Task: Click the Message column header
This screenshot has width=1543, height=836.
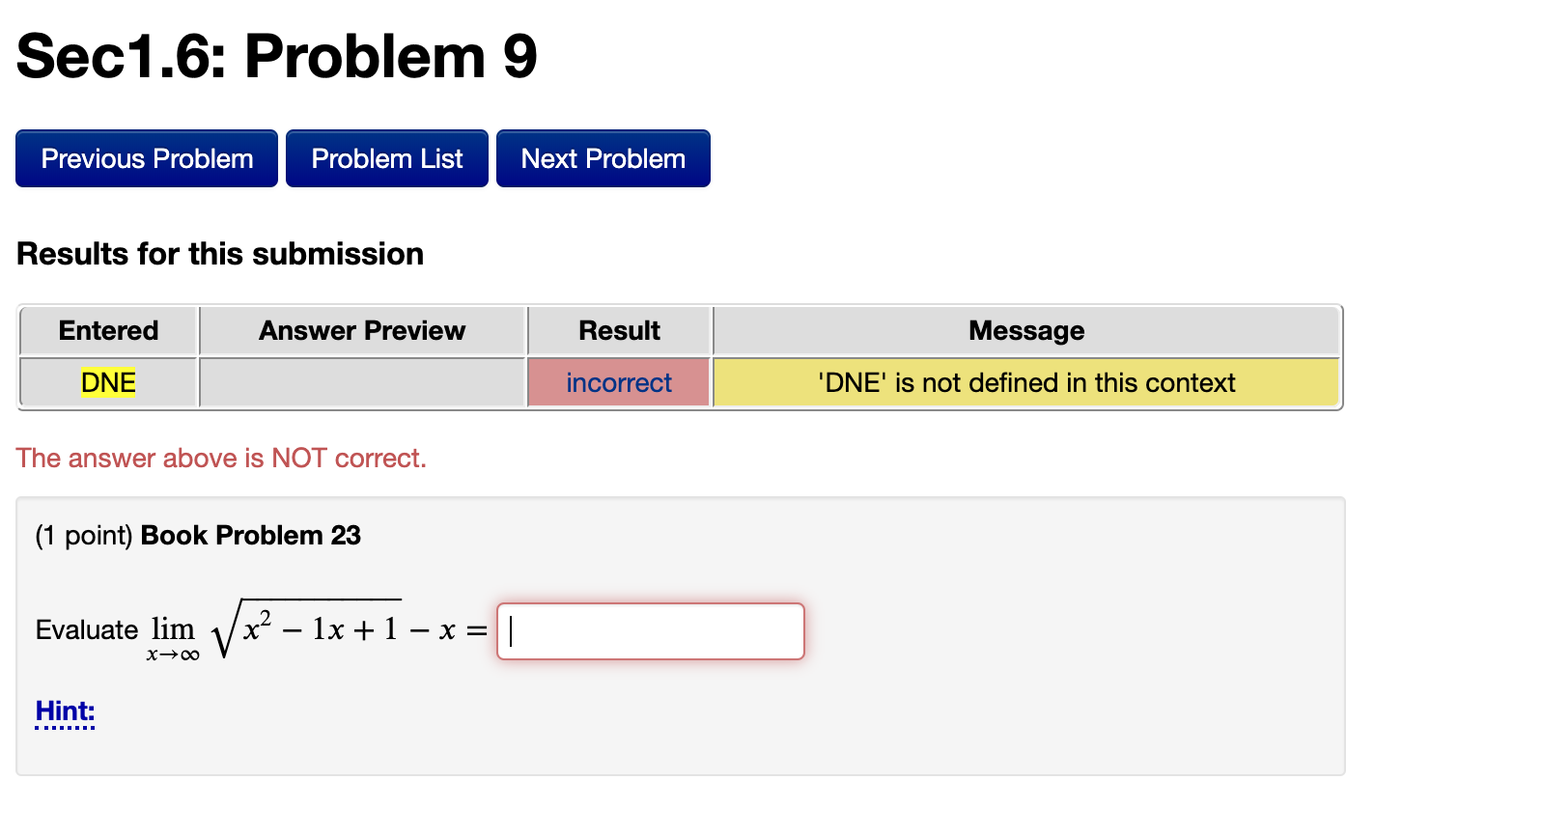Action: point(1025,331)
